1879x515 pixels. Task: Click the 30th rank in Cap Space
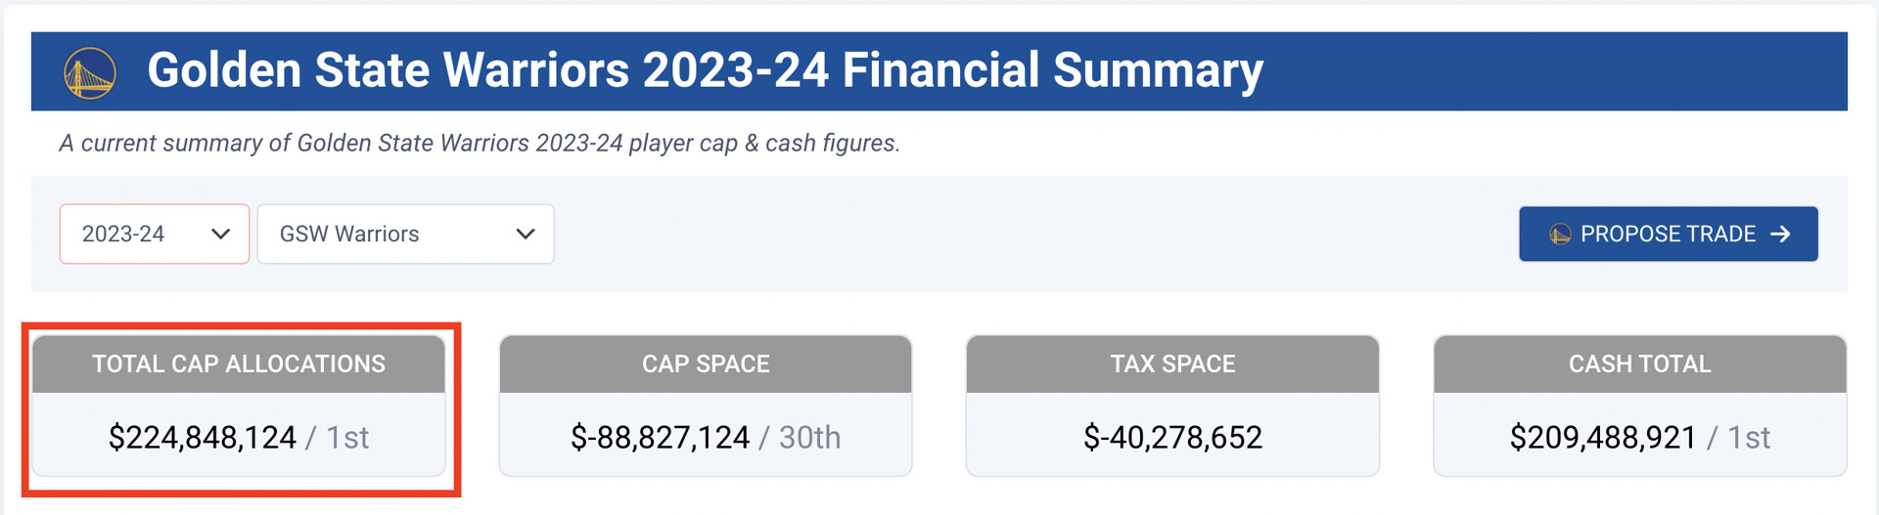pyautogui.click(x=809, y=438)
